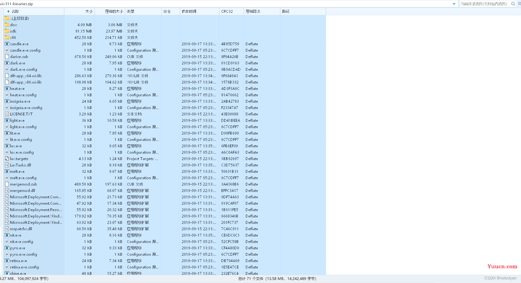This screenshot has height=283, width=521.
Task: Select darice.cub file icon
Action: [7, 56]
